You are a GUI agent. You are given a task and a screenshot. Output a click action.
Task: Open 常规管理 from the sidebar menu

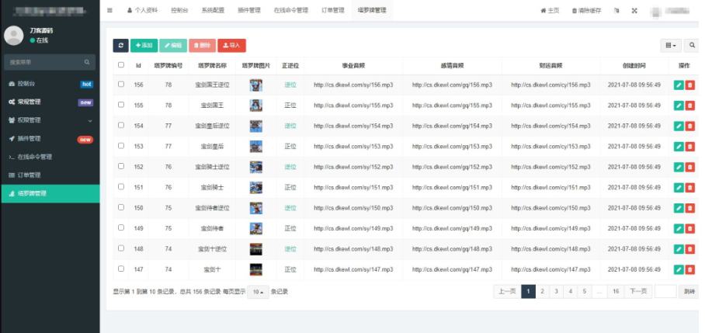[x=50, y=102]
